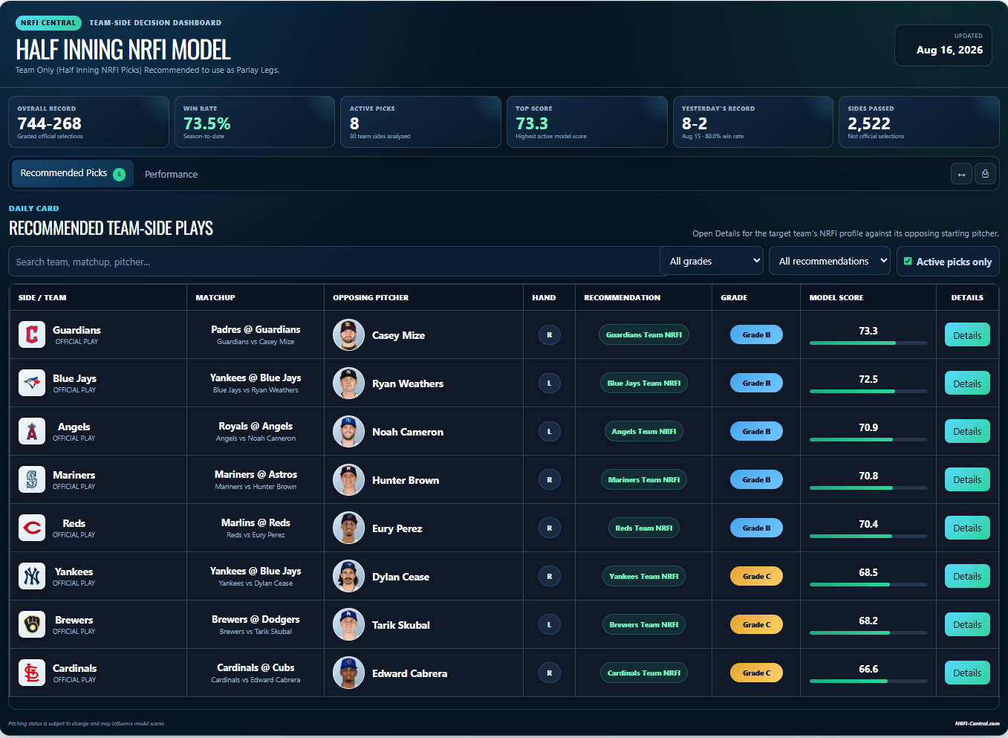Click the R hand badge for Eury Perez
1008x738 pixels.
tap(550, 528)
